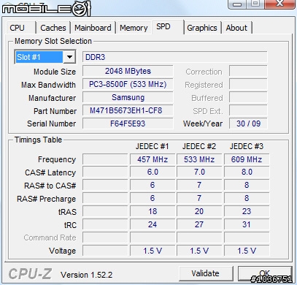Click the JEDEC #1 voltage 1.5 V
This screenshot has width=297, height=285.
(x=153, y=251)
